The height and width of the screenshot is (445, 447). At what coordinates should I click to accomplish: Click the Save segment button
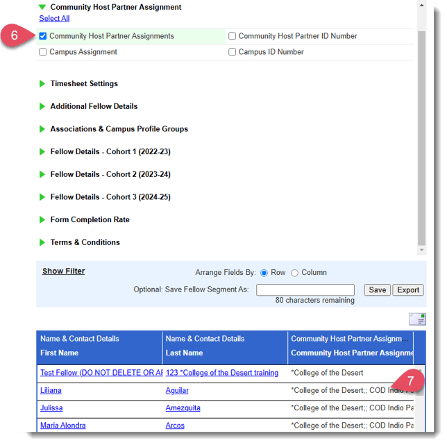[377, 290]
